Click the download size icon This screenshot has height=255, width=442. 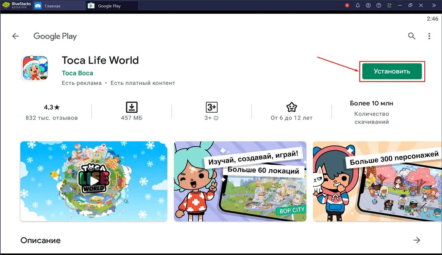(132, 107)
